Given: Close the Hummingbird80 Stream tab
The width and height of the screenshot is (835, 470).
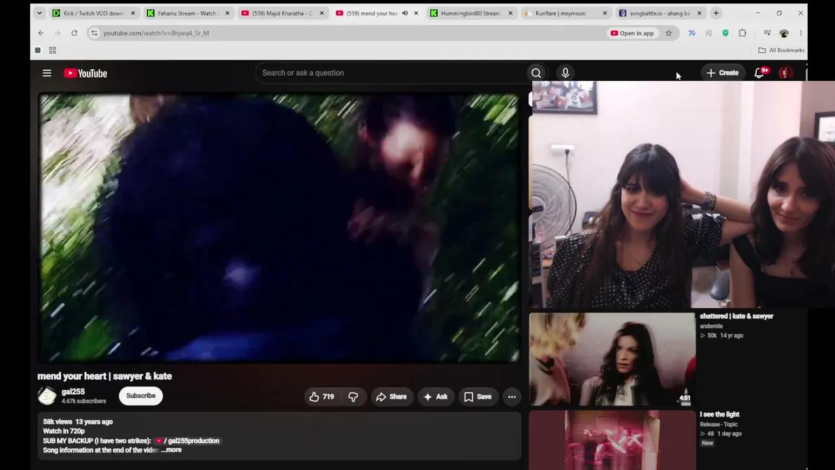Looking at the screenshot, I should point(510,13).
